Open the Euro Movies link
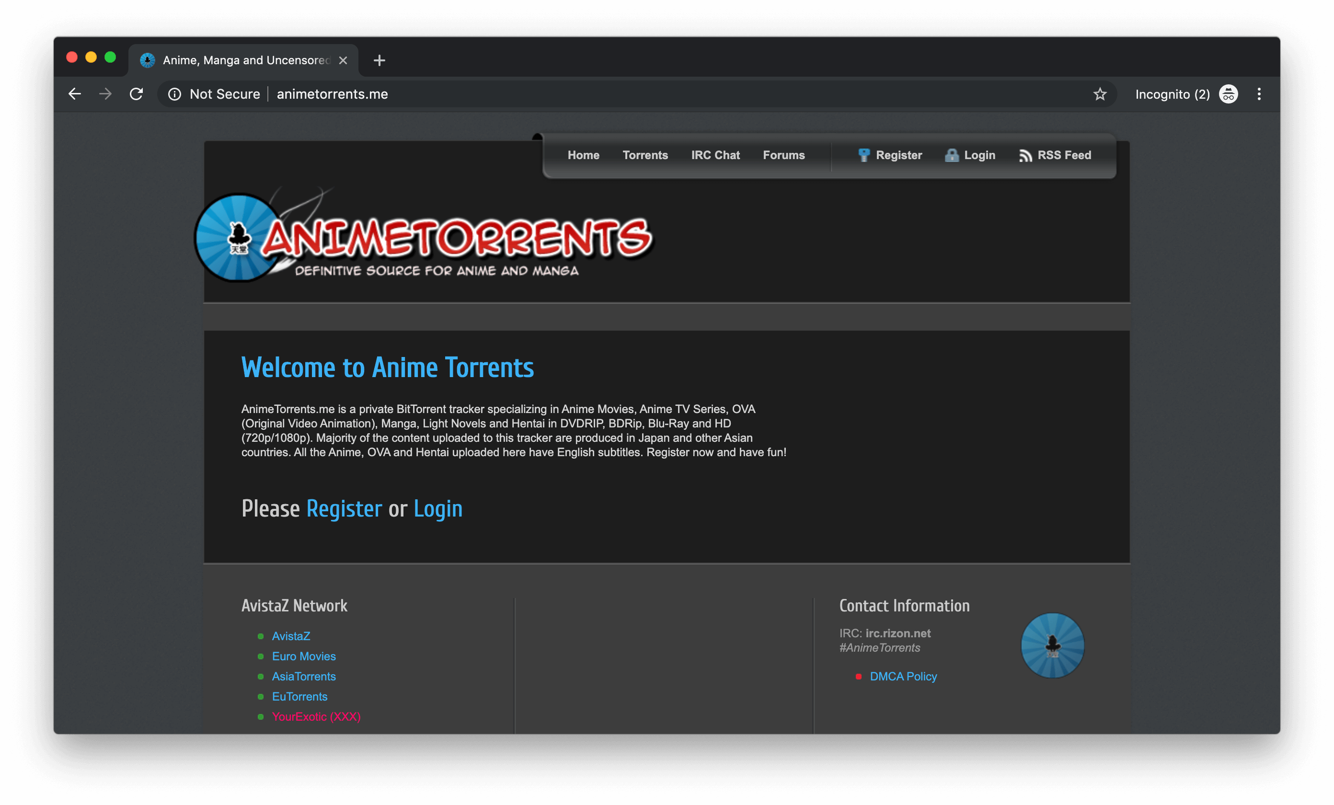The width and height of the screenshot is (1334, 805). pyautogui.click(x=304, y=656)
